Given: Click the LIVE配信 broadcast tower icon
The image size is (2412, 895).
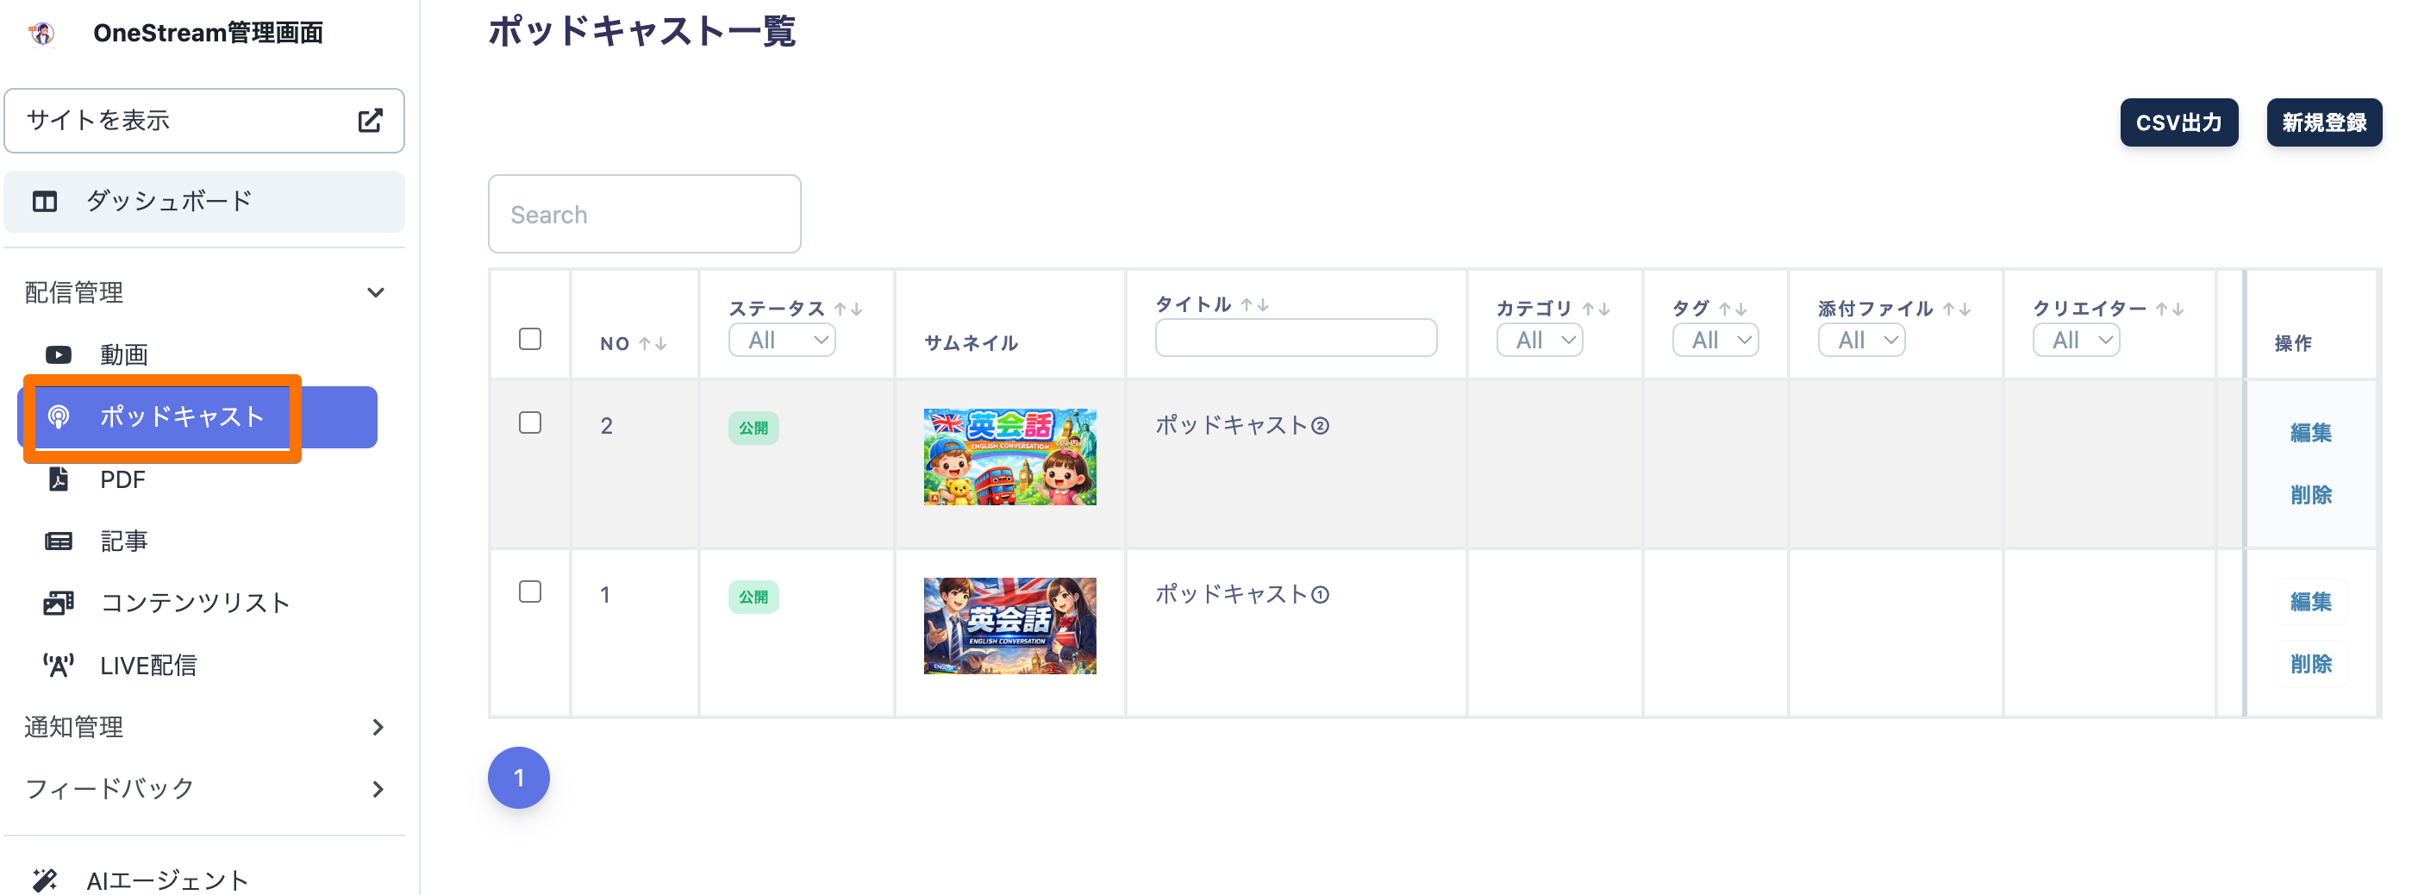Looking at the screenshot, I should [x=58, y=666].
